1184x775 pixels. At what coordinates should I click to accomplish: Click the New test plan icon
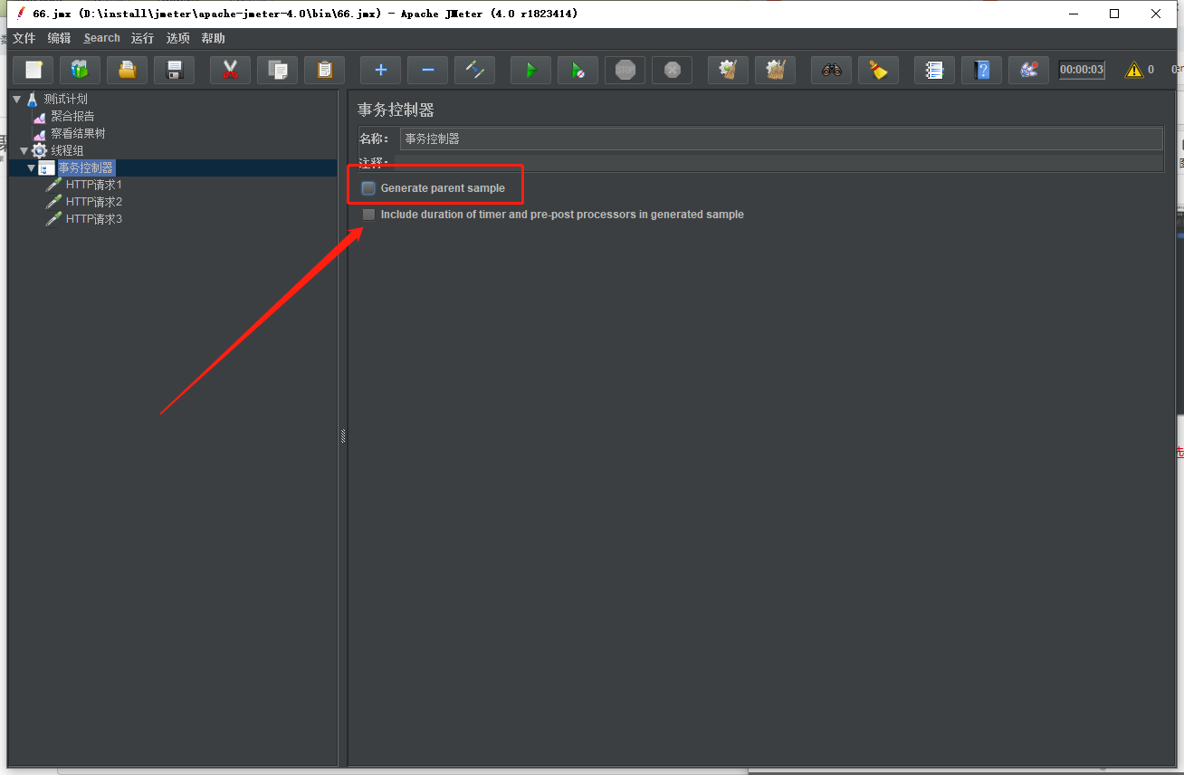(33, 70)
